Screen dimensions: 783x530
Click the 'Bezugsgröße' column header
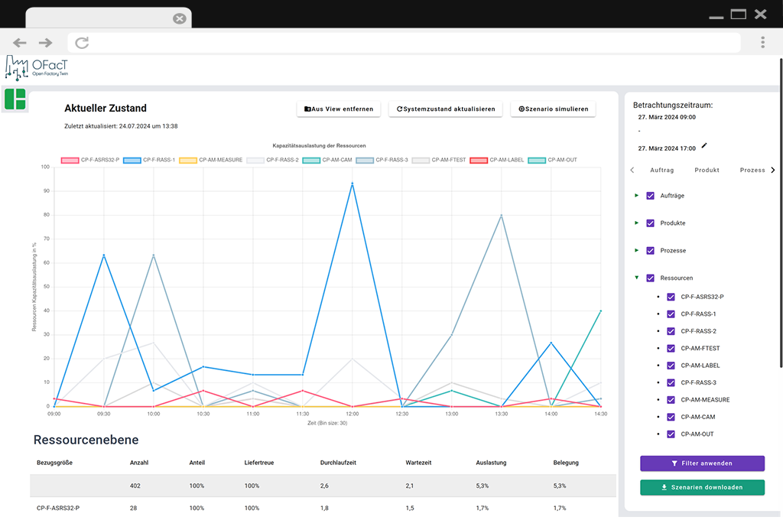tap(54, 463)
